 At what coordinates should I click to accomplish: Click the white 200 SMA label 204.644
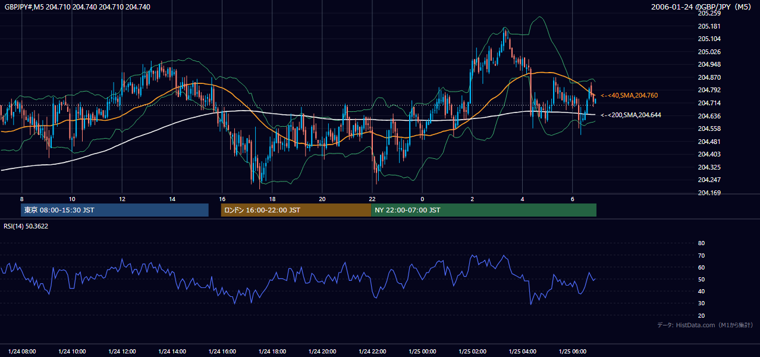point(631,115)
